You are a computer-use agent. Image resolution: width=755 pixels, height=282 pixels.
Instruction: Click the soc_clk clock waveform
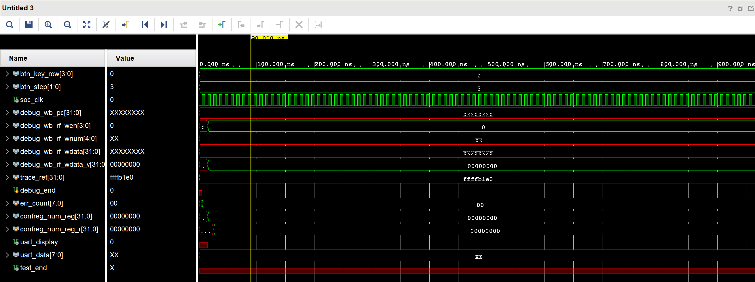coord(477,100)
